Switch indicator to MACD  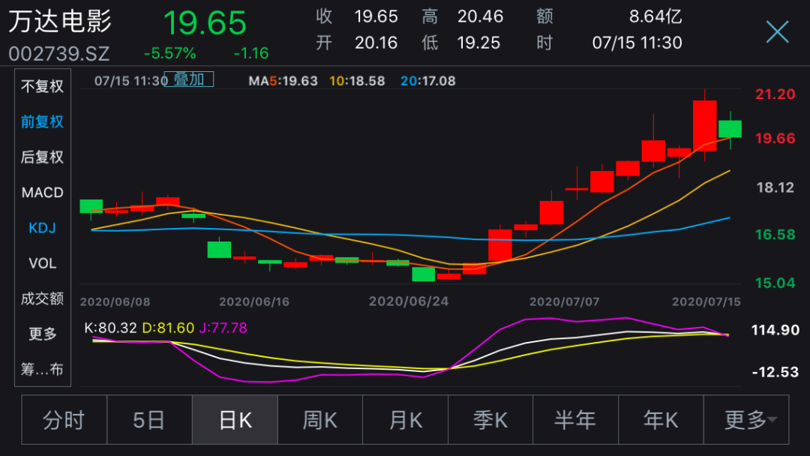coord(42,193)
